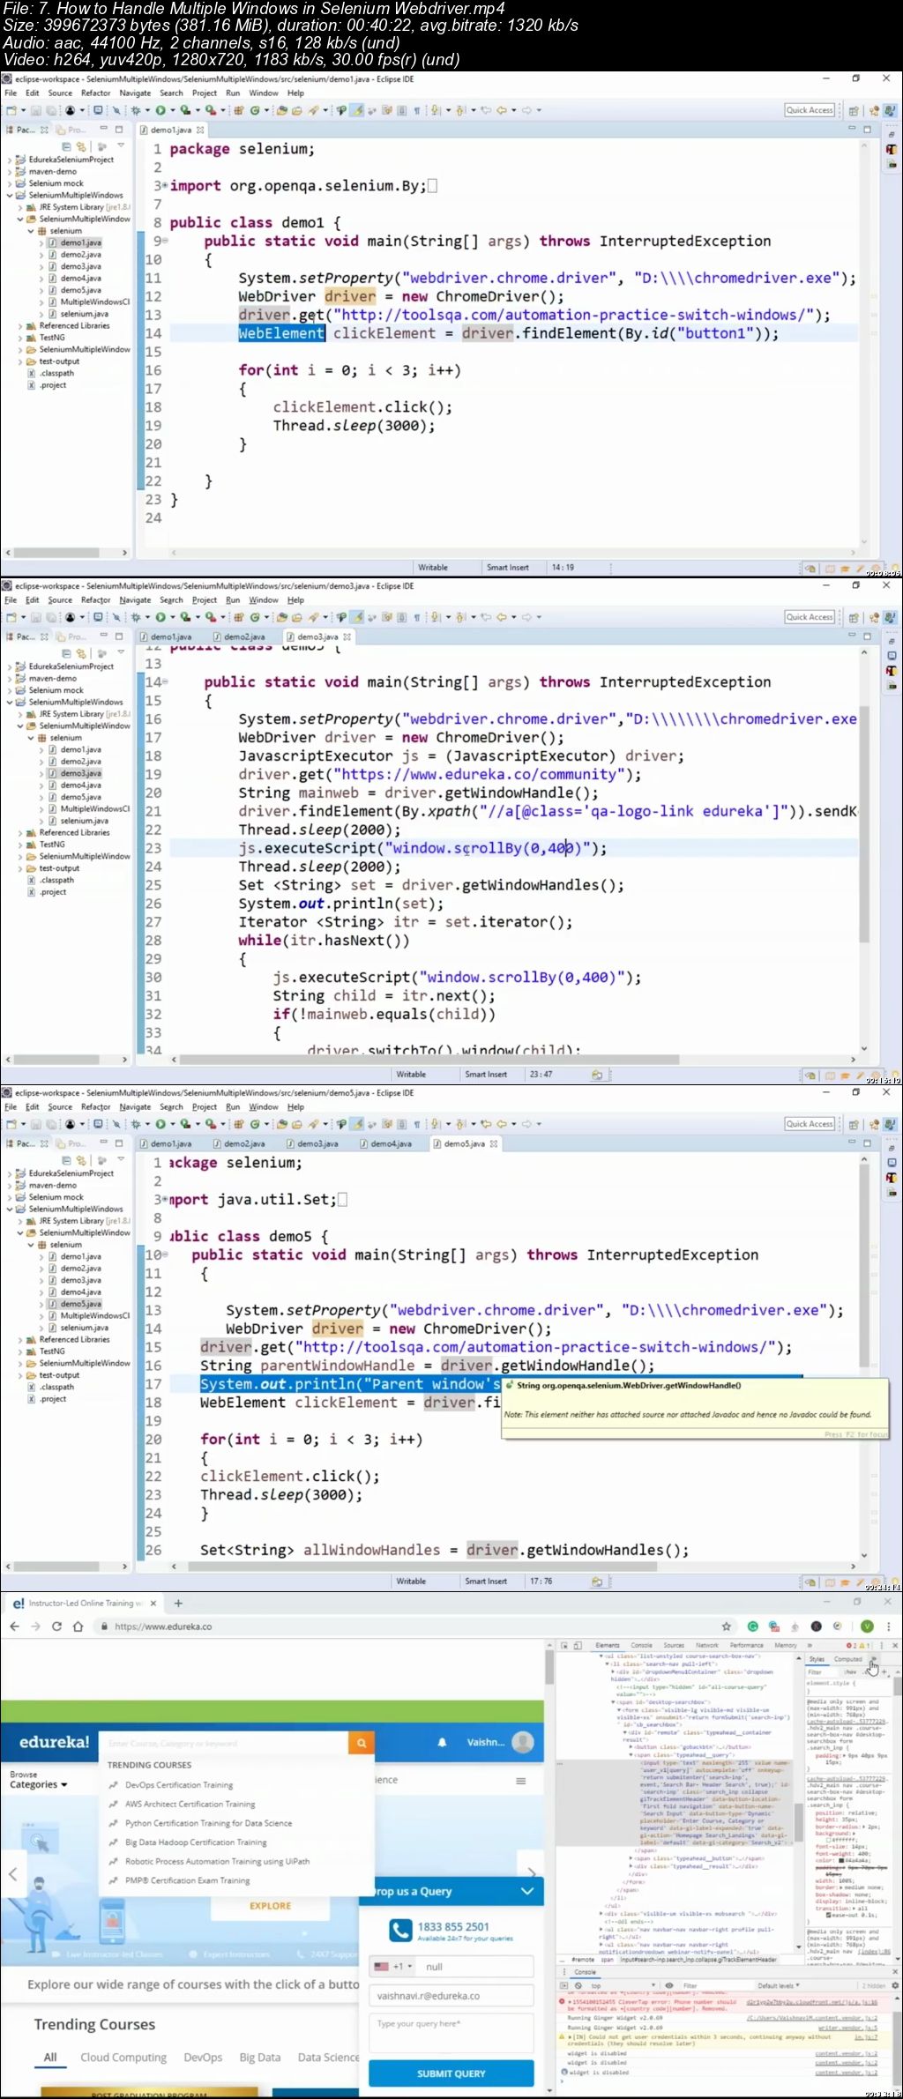The width and height of the screenshot is (903, 2099).
Task: Open the Computed styles tab
Action: coord(847,1659)
